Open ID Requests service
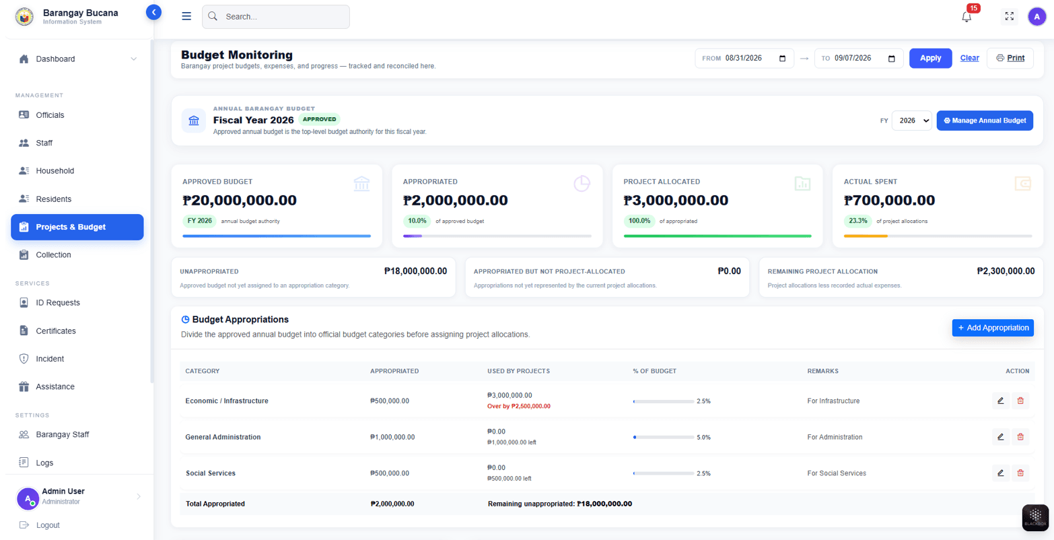Viewport: 1054px width, 540px height. [77, 303]
